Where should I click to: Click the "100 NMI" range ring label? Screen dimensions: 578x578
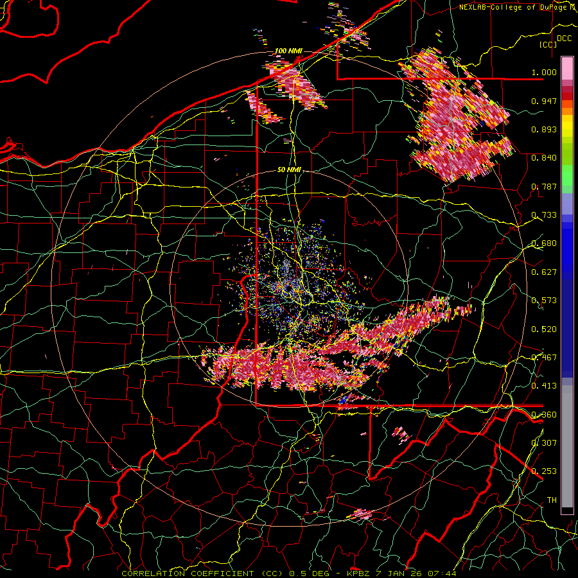(x=288, y=51)
